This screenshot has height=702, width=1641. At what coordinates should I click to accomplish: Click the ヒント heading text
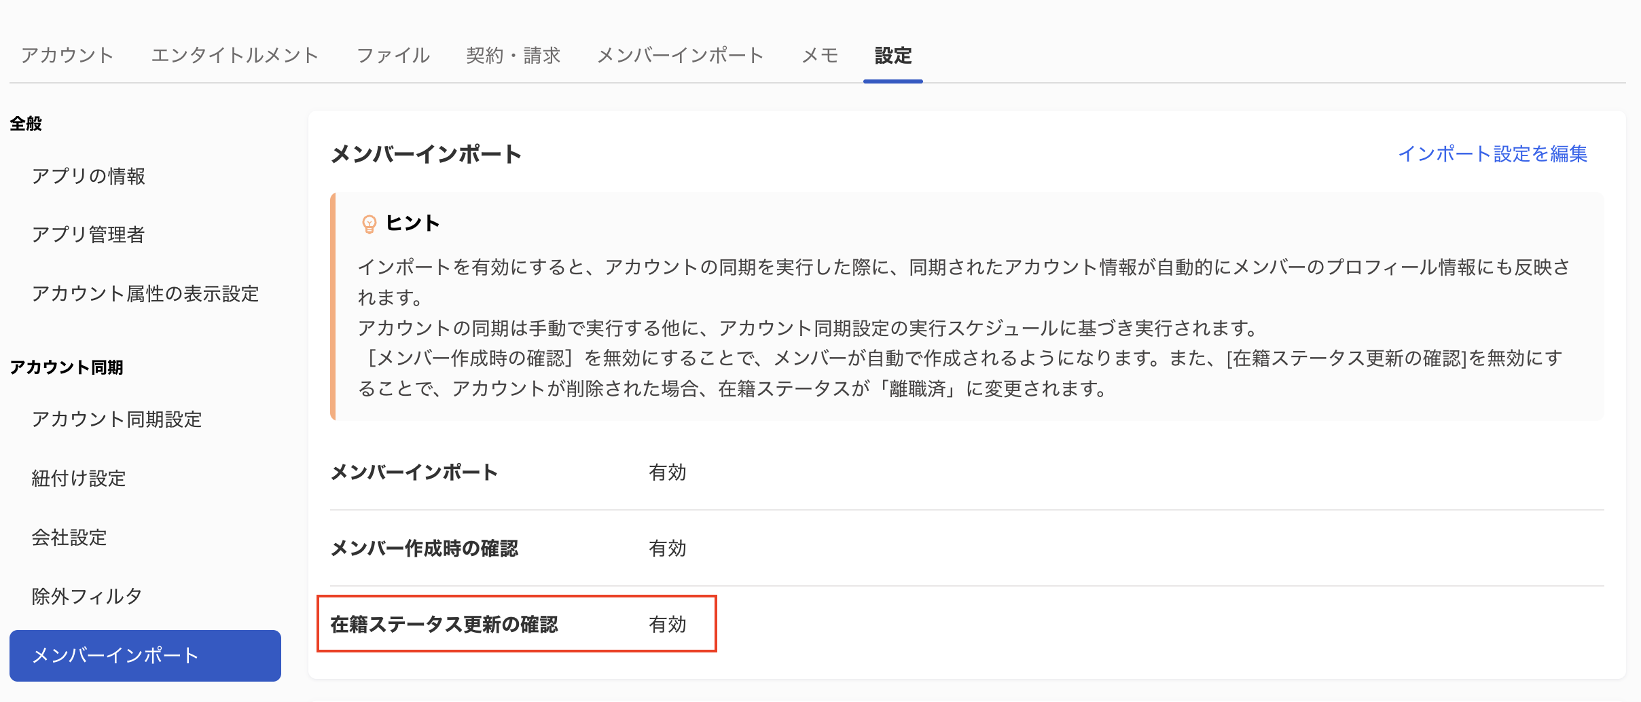click(413, 223)
